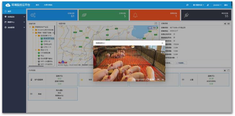Viewport: 235px width, 116px height.
Task: Click the layout icon in the device info header
Action: point(229,23)
